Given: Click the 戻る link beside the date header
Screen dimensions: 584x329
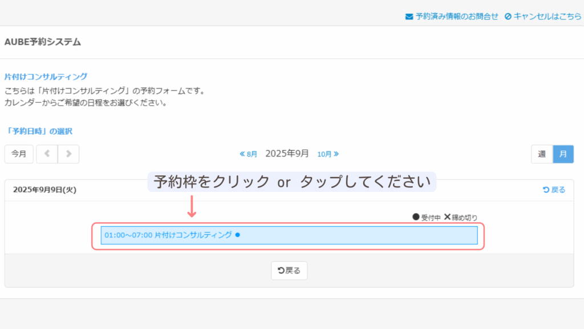Looking at the screenshot, I should coord(554,190).
